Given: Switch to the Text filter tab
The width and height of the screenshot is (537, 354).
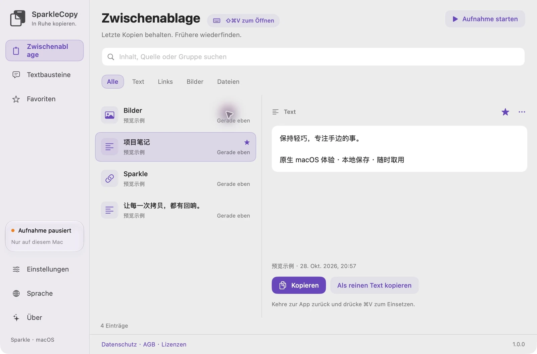Looking at the screenshot, I should [138, 82].
